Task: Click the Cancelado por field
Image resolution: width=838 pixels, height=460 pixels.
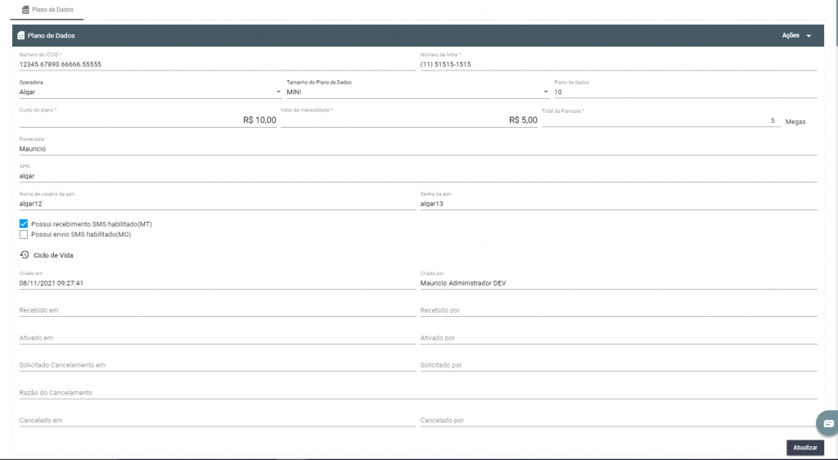Action: 619,421
